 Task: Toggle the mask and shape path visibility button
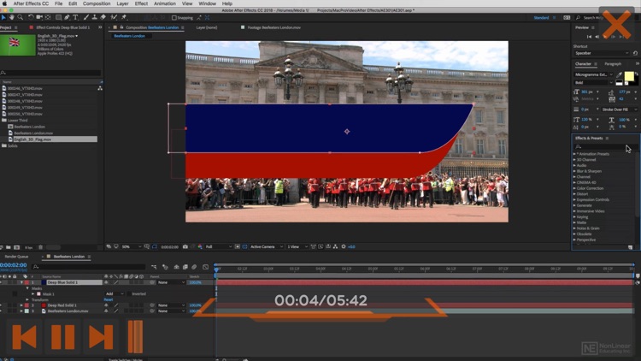(x=154, y=247)
